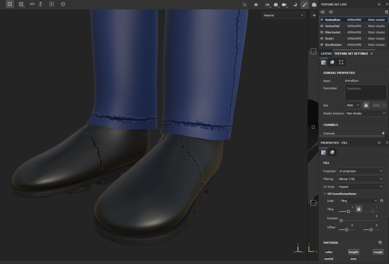Select the Texture Set Settings tab
Viewport: 389px width, 264px height.
point(351,54)
